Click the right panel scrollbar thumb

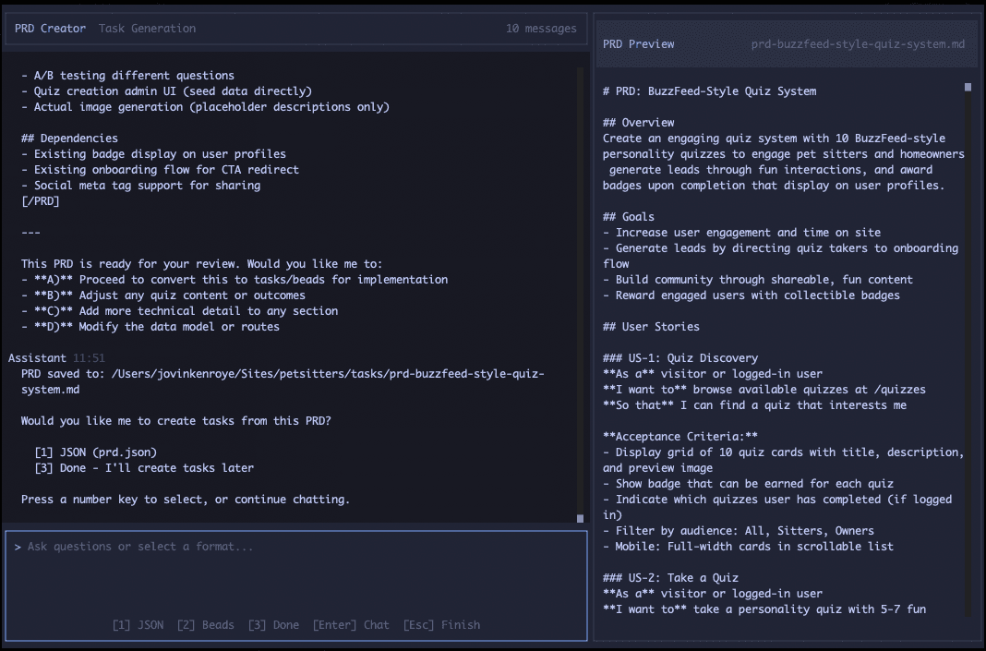pos(968,87)
